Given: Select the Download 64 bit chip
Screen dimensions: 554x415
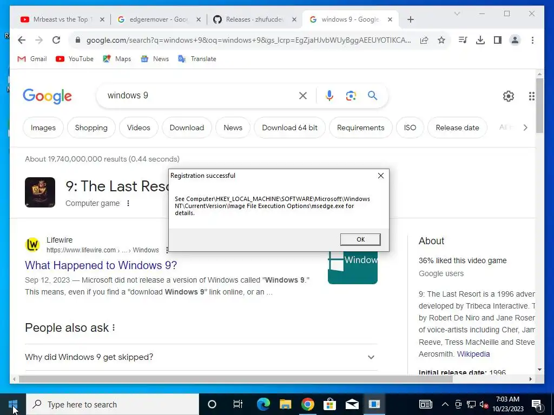Looking at the screenshot, I should [290, 128].
